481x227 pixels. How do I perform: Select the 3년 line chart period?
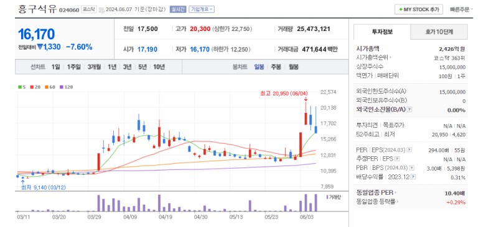click(128, 67)
